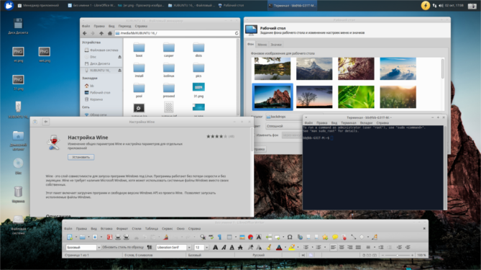This screenshot has height=270, width=481.
Task: Click the home icon in file manager toolbar
Action: (110, 33)
